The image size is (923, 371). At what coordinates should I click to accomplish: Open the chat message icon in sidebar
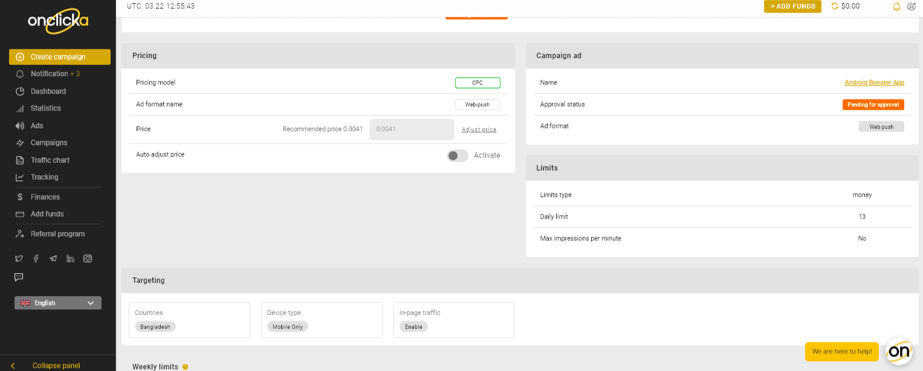[19, 277]
